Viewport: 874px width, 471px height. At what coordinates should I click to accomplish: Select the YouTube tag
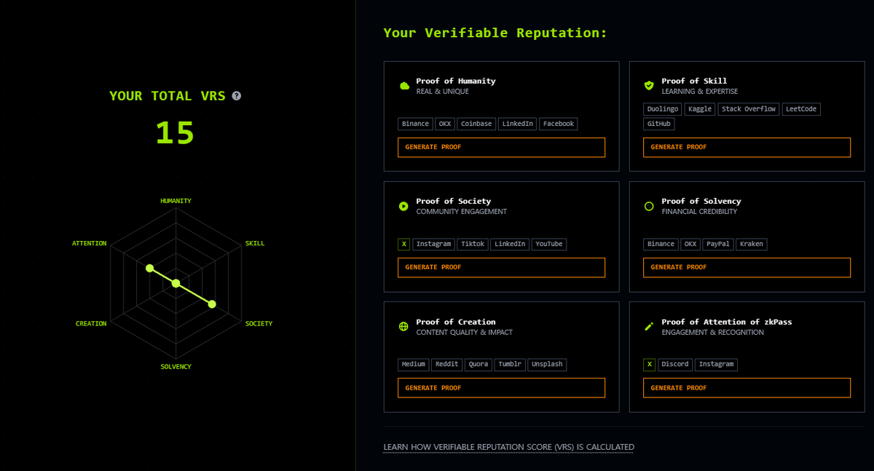point(549,244)
